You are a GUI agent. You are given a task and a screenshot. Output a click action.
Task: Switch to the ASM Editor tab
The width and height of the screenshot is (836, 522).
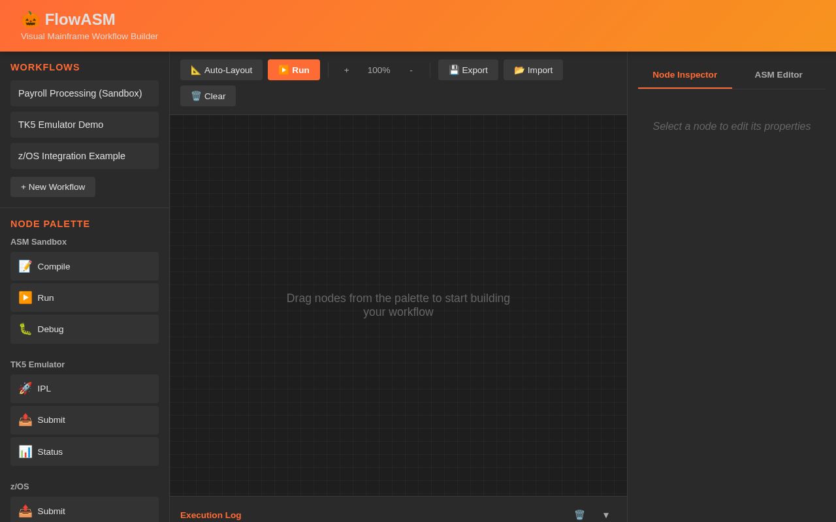[x=779, y=74]
